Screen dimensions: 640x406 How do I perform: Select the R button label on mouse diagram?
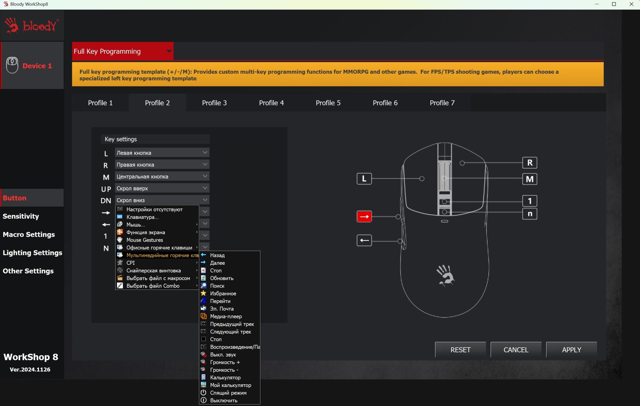[x=530, y=163]
